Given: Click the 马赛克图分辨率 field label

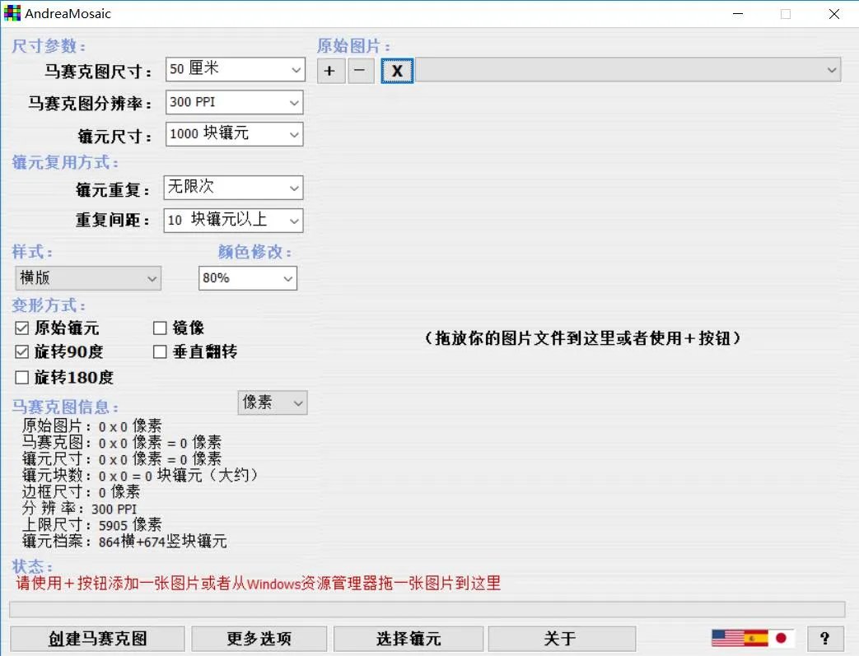Looking at the screenshot, I should [91, 104].
